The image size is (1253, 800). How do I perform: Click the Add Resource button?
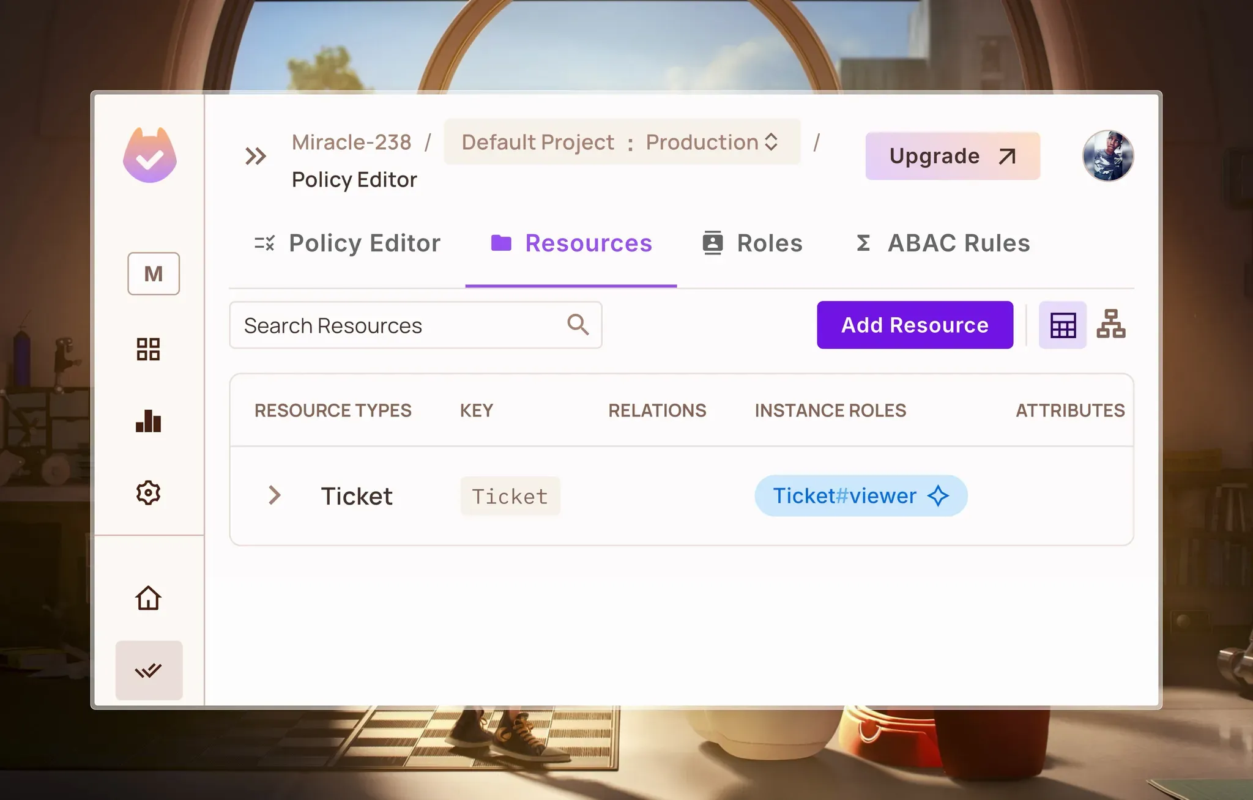click(x=915, y=325)
